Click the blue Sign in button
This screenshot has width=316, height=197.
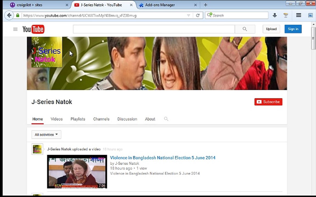pyautogui.click(x=293, y=29)
